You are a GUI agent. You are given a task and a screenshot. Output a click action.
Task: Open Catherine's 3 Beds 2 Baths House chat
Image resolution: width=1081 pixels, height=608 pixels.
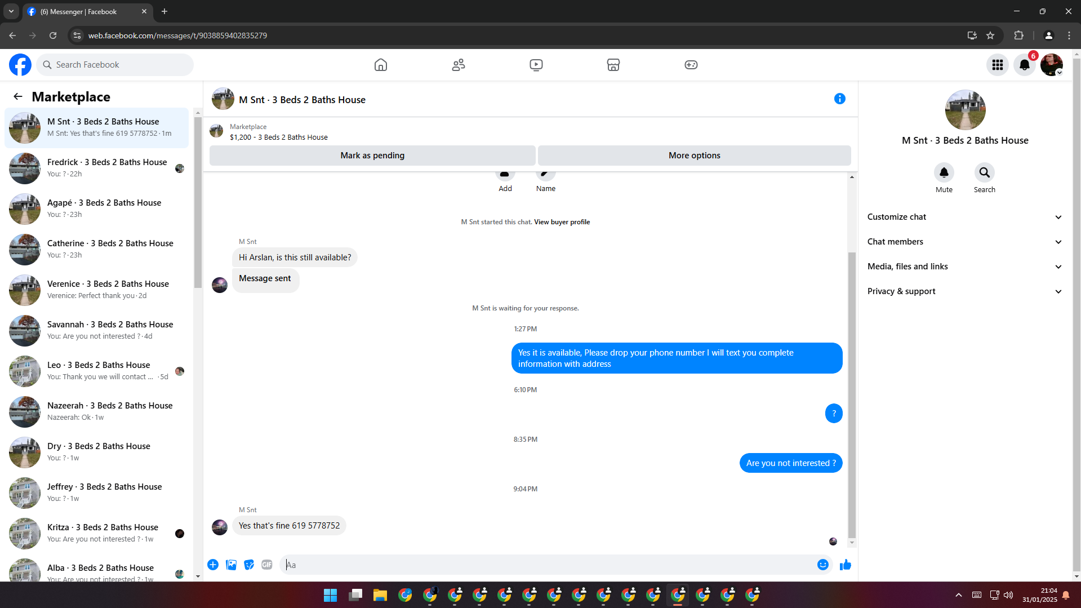(96, 250)
